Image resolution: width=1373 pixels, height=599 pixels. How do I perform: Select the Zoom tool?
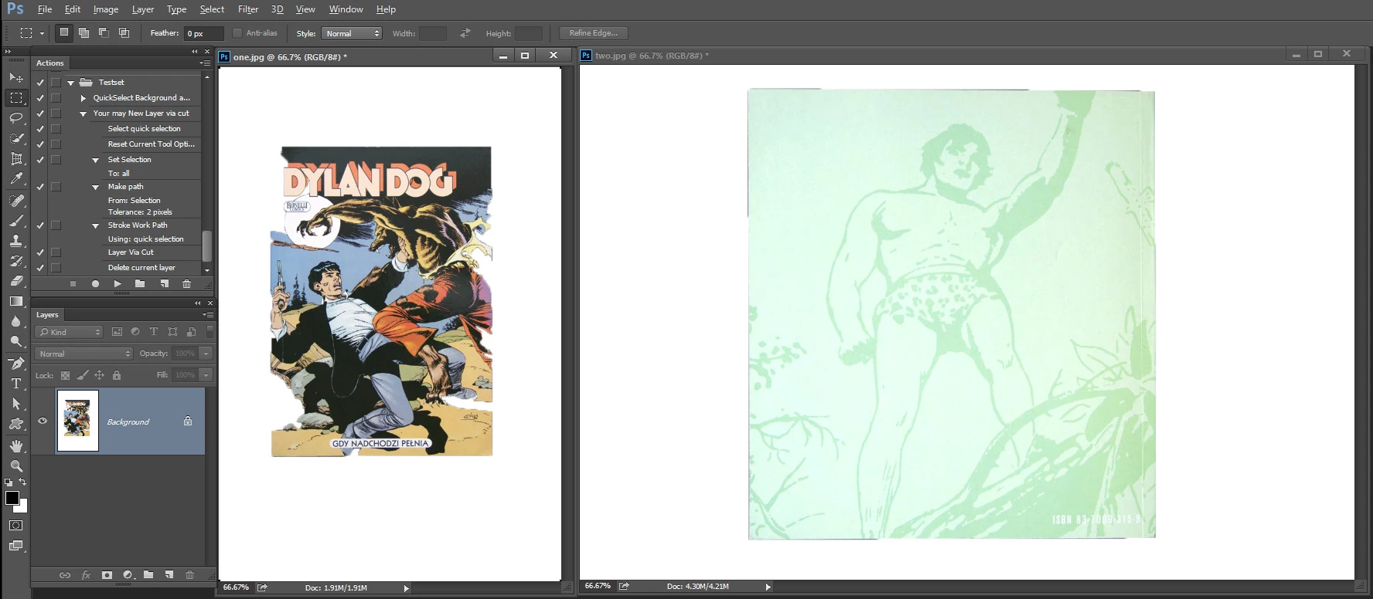(15, 465)
